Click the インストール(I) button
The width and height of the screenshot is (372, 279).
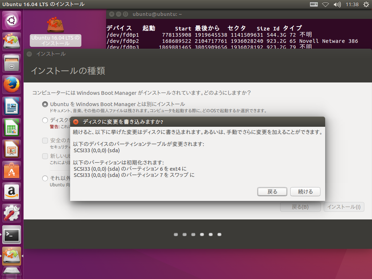pos(344,207)
